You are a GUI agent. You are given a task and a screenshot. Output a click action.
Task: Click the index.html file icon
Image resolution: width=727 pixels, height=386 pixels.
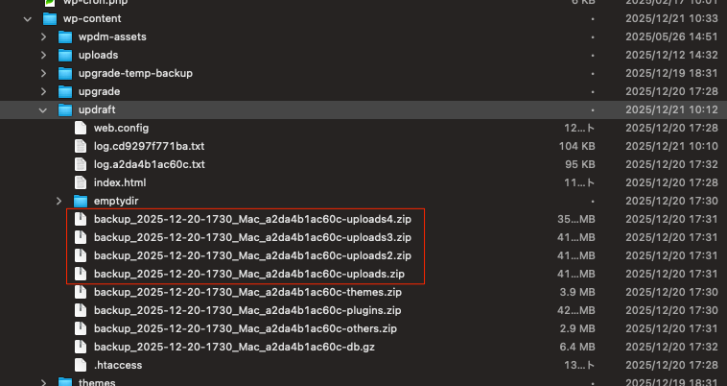(x=82, y=182)
